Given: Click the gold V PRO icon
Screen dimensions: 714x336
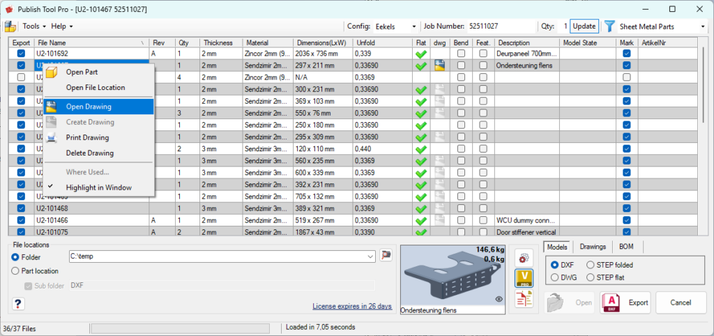Looking at the screenshot, I should [524, 278].
